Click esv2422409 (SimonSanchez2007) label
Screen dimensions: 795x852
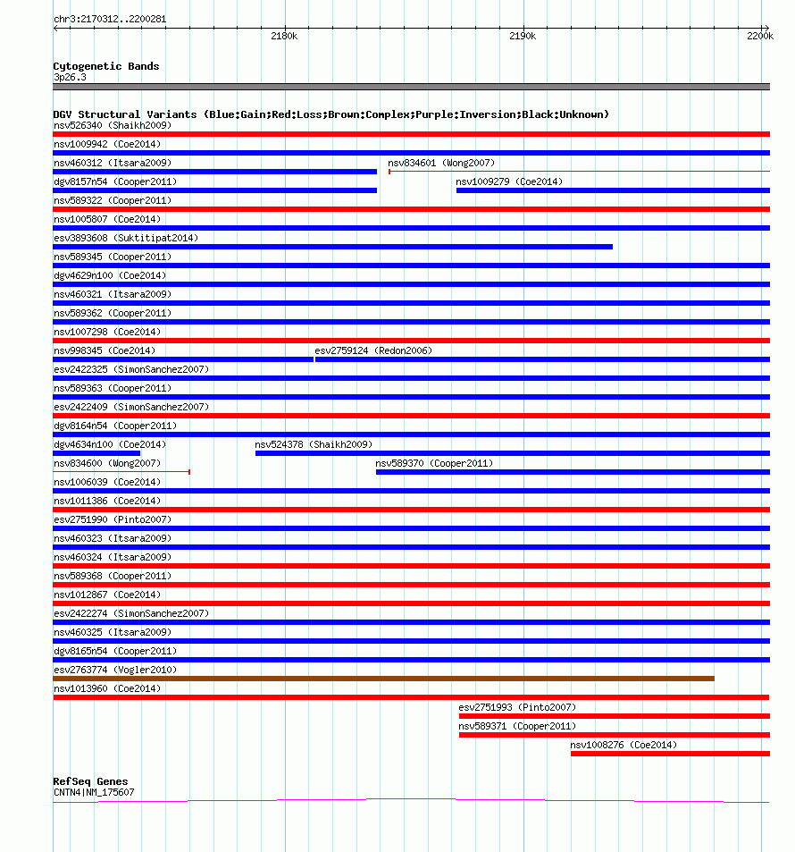pos(131,407)
